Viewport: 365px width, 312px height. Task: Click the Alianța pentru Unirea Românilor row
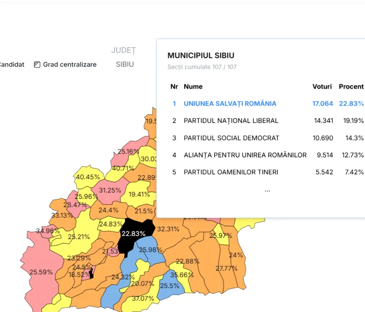[x=245, y=155]
